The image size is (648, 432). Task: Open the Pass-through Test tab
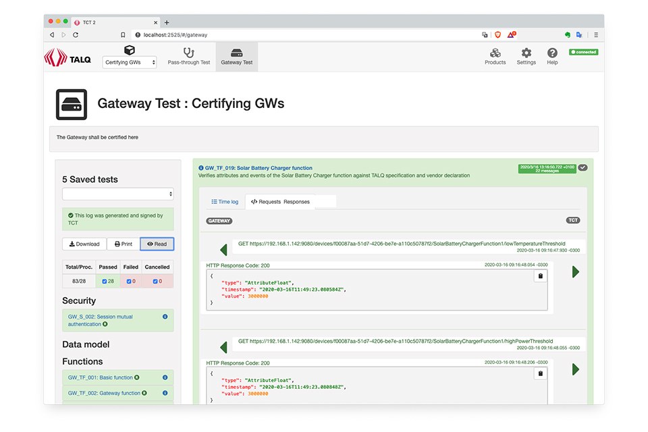point(189,57)
